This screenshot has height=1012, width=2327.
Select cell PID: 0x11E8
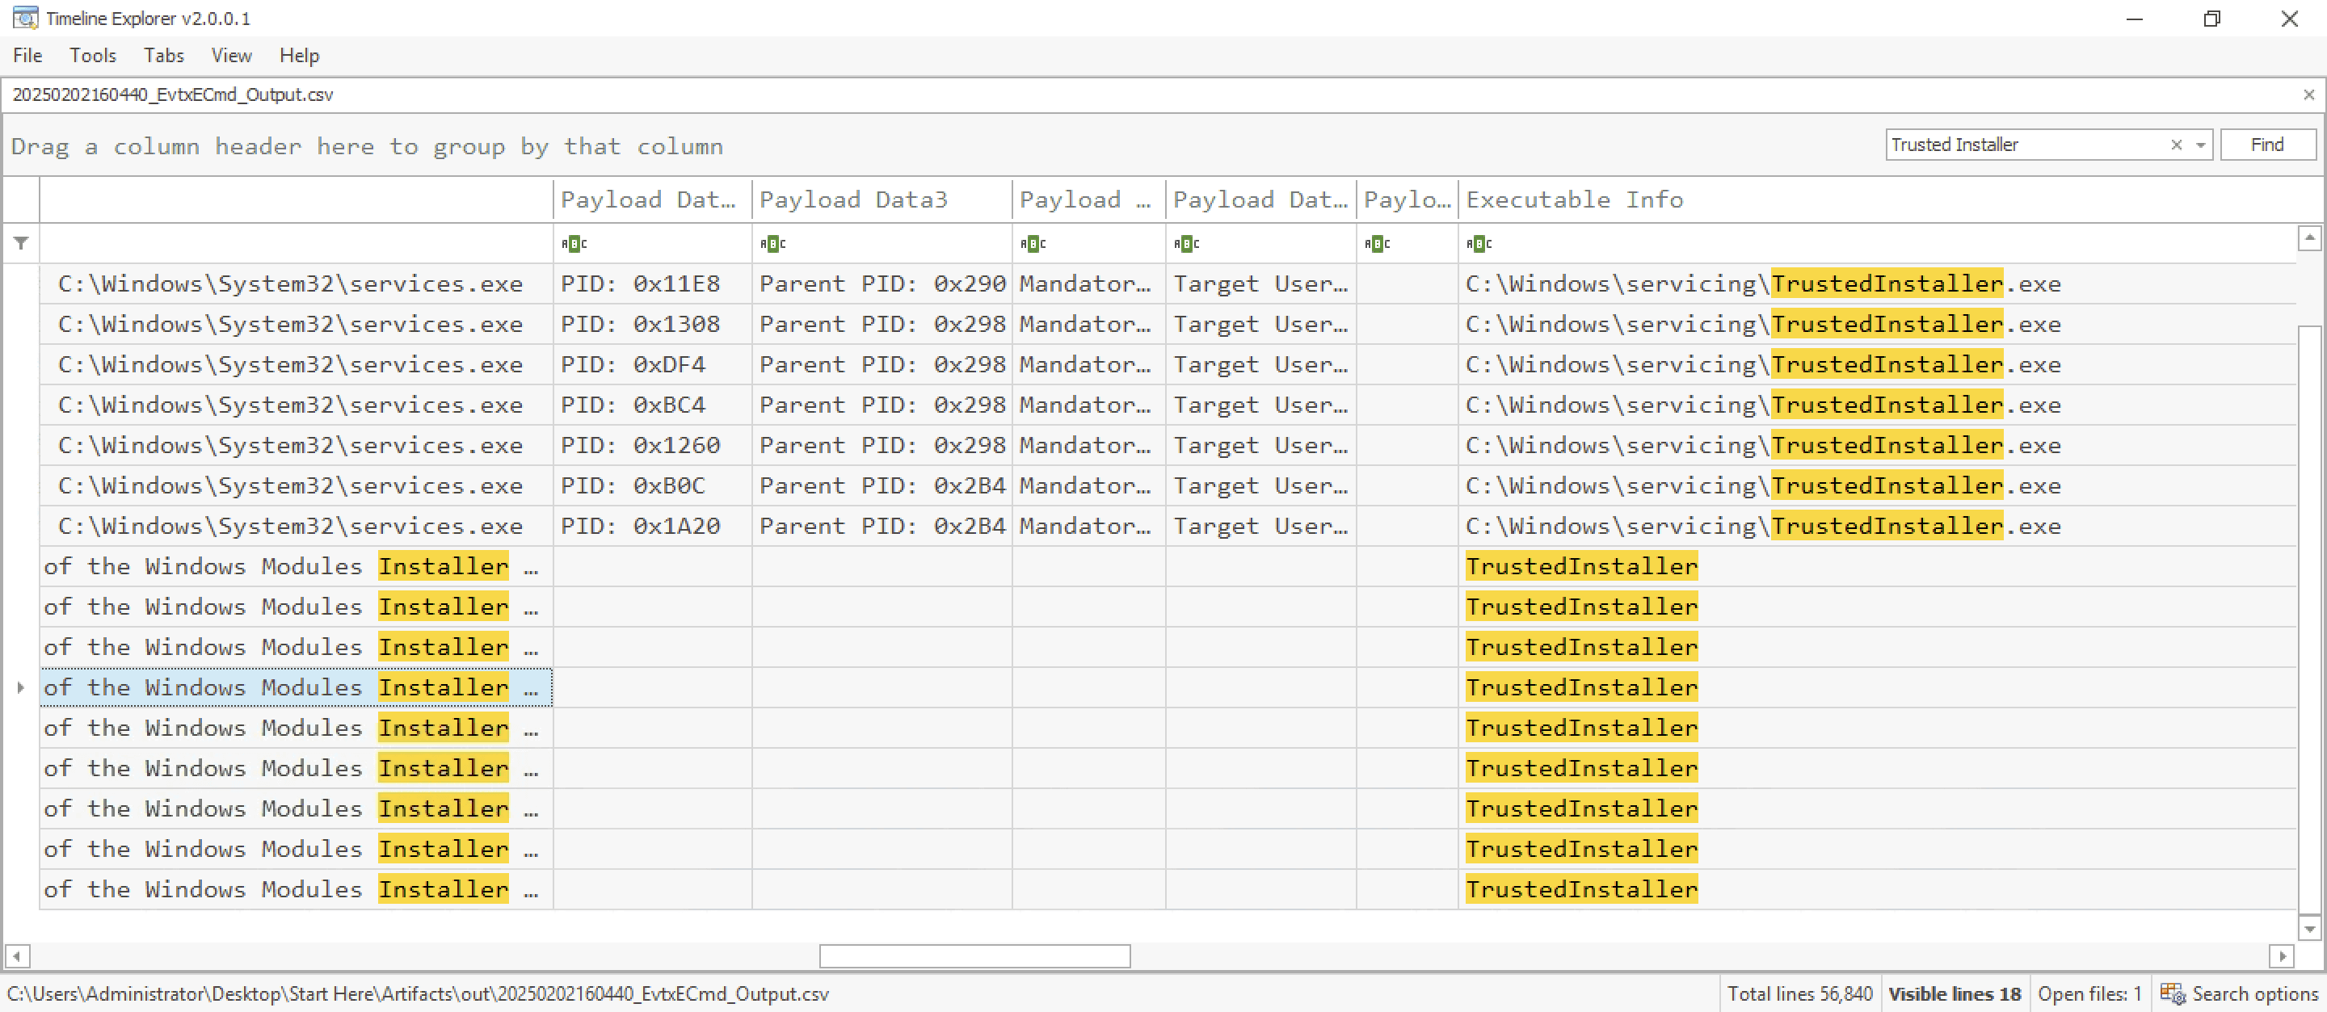tap(652, 284)
